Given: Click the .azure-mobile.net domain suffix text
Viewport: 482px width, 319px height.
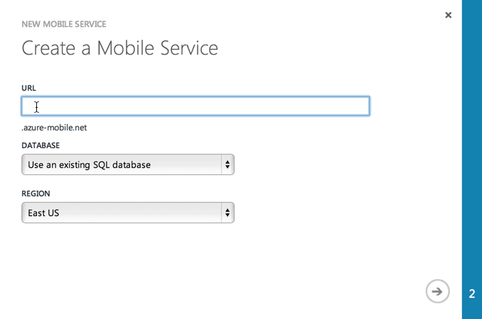Looking at the screenshot, I should (x=55, y=128).
